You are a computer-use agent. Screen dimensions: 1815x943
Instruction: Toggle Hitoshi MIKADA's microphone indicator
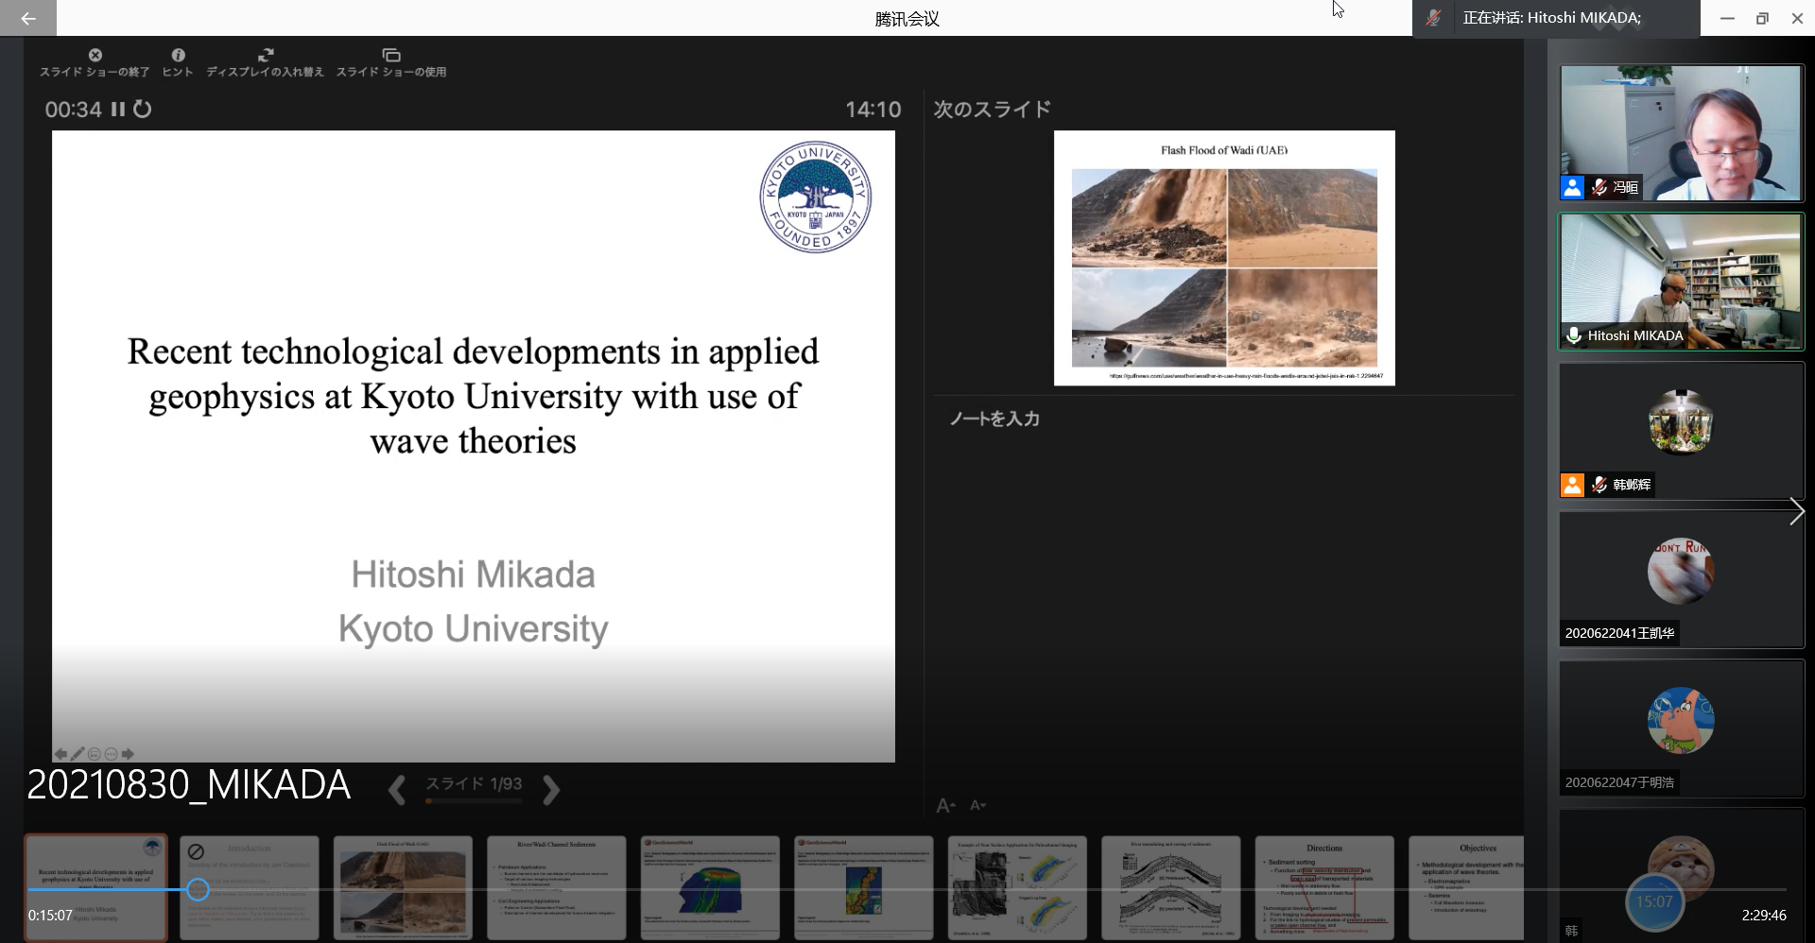1574,335
